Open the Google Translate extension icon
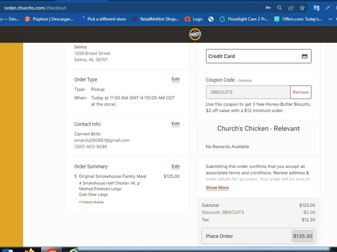Viewport: 337px width, 252px height. pos(316,8)
